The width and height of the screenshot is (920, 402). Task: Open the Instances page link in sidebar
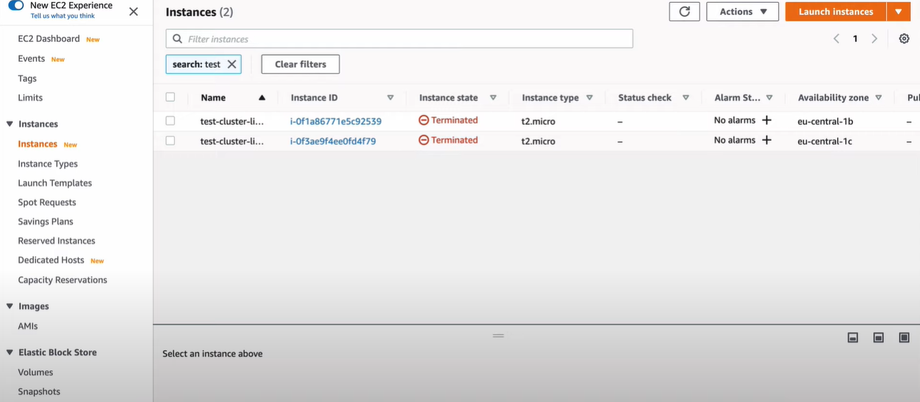pyautogui.click(x=38, y=144)
